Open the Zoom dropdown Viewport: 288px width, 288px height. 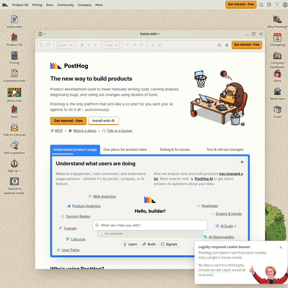pos(65,45)
